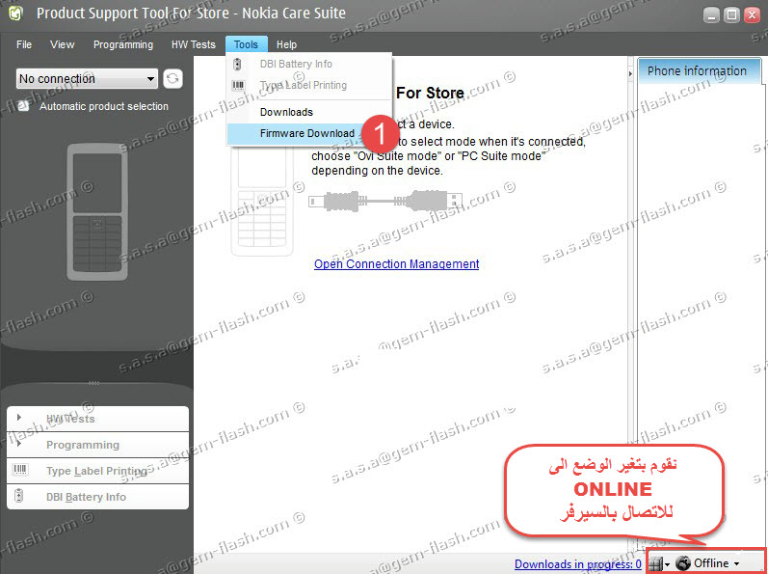The image size is (768, 574).
Task: Close the Nokia Care Suite window
Action: click(x=752, y=15)
